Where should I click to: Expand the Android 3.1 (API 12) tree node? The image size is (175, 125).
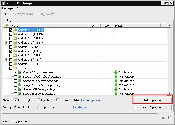(x=6, y=38)
